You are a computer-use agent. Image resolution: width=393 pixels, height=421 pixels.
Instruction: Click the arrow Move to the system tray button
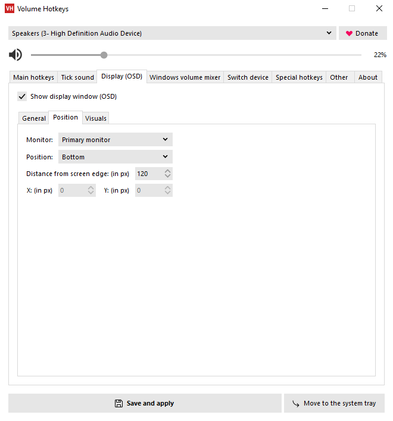coord(334,403)
